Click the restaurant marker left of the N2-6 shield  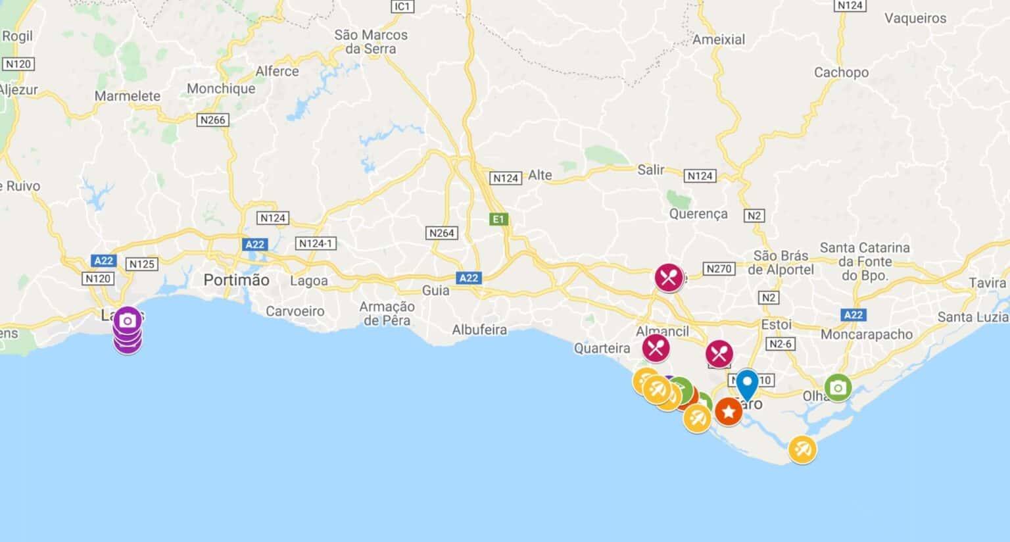click(719, 355)
